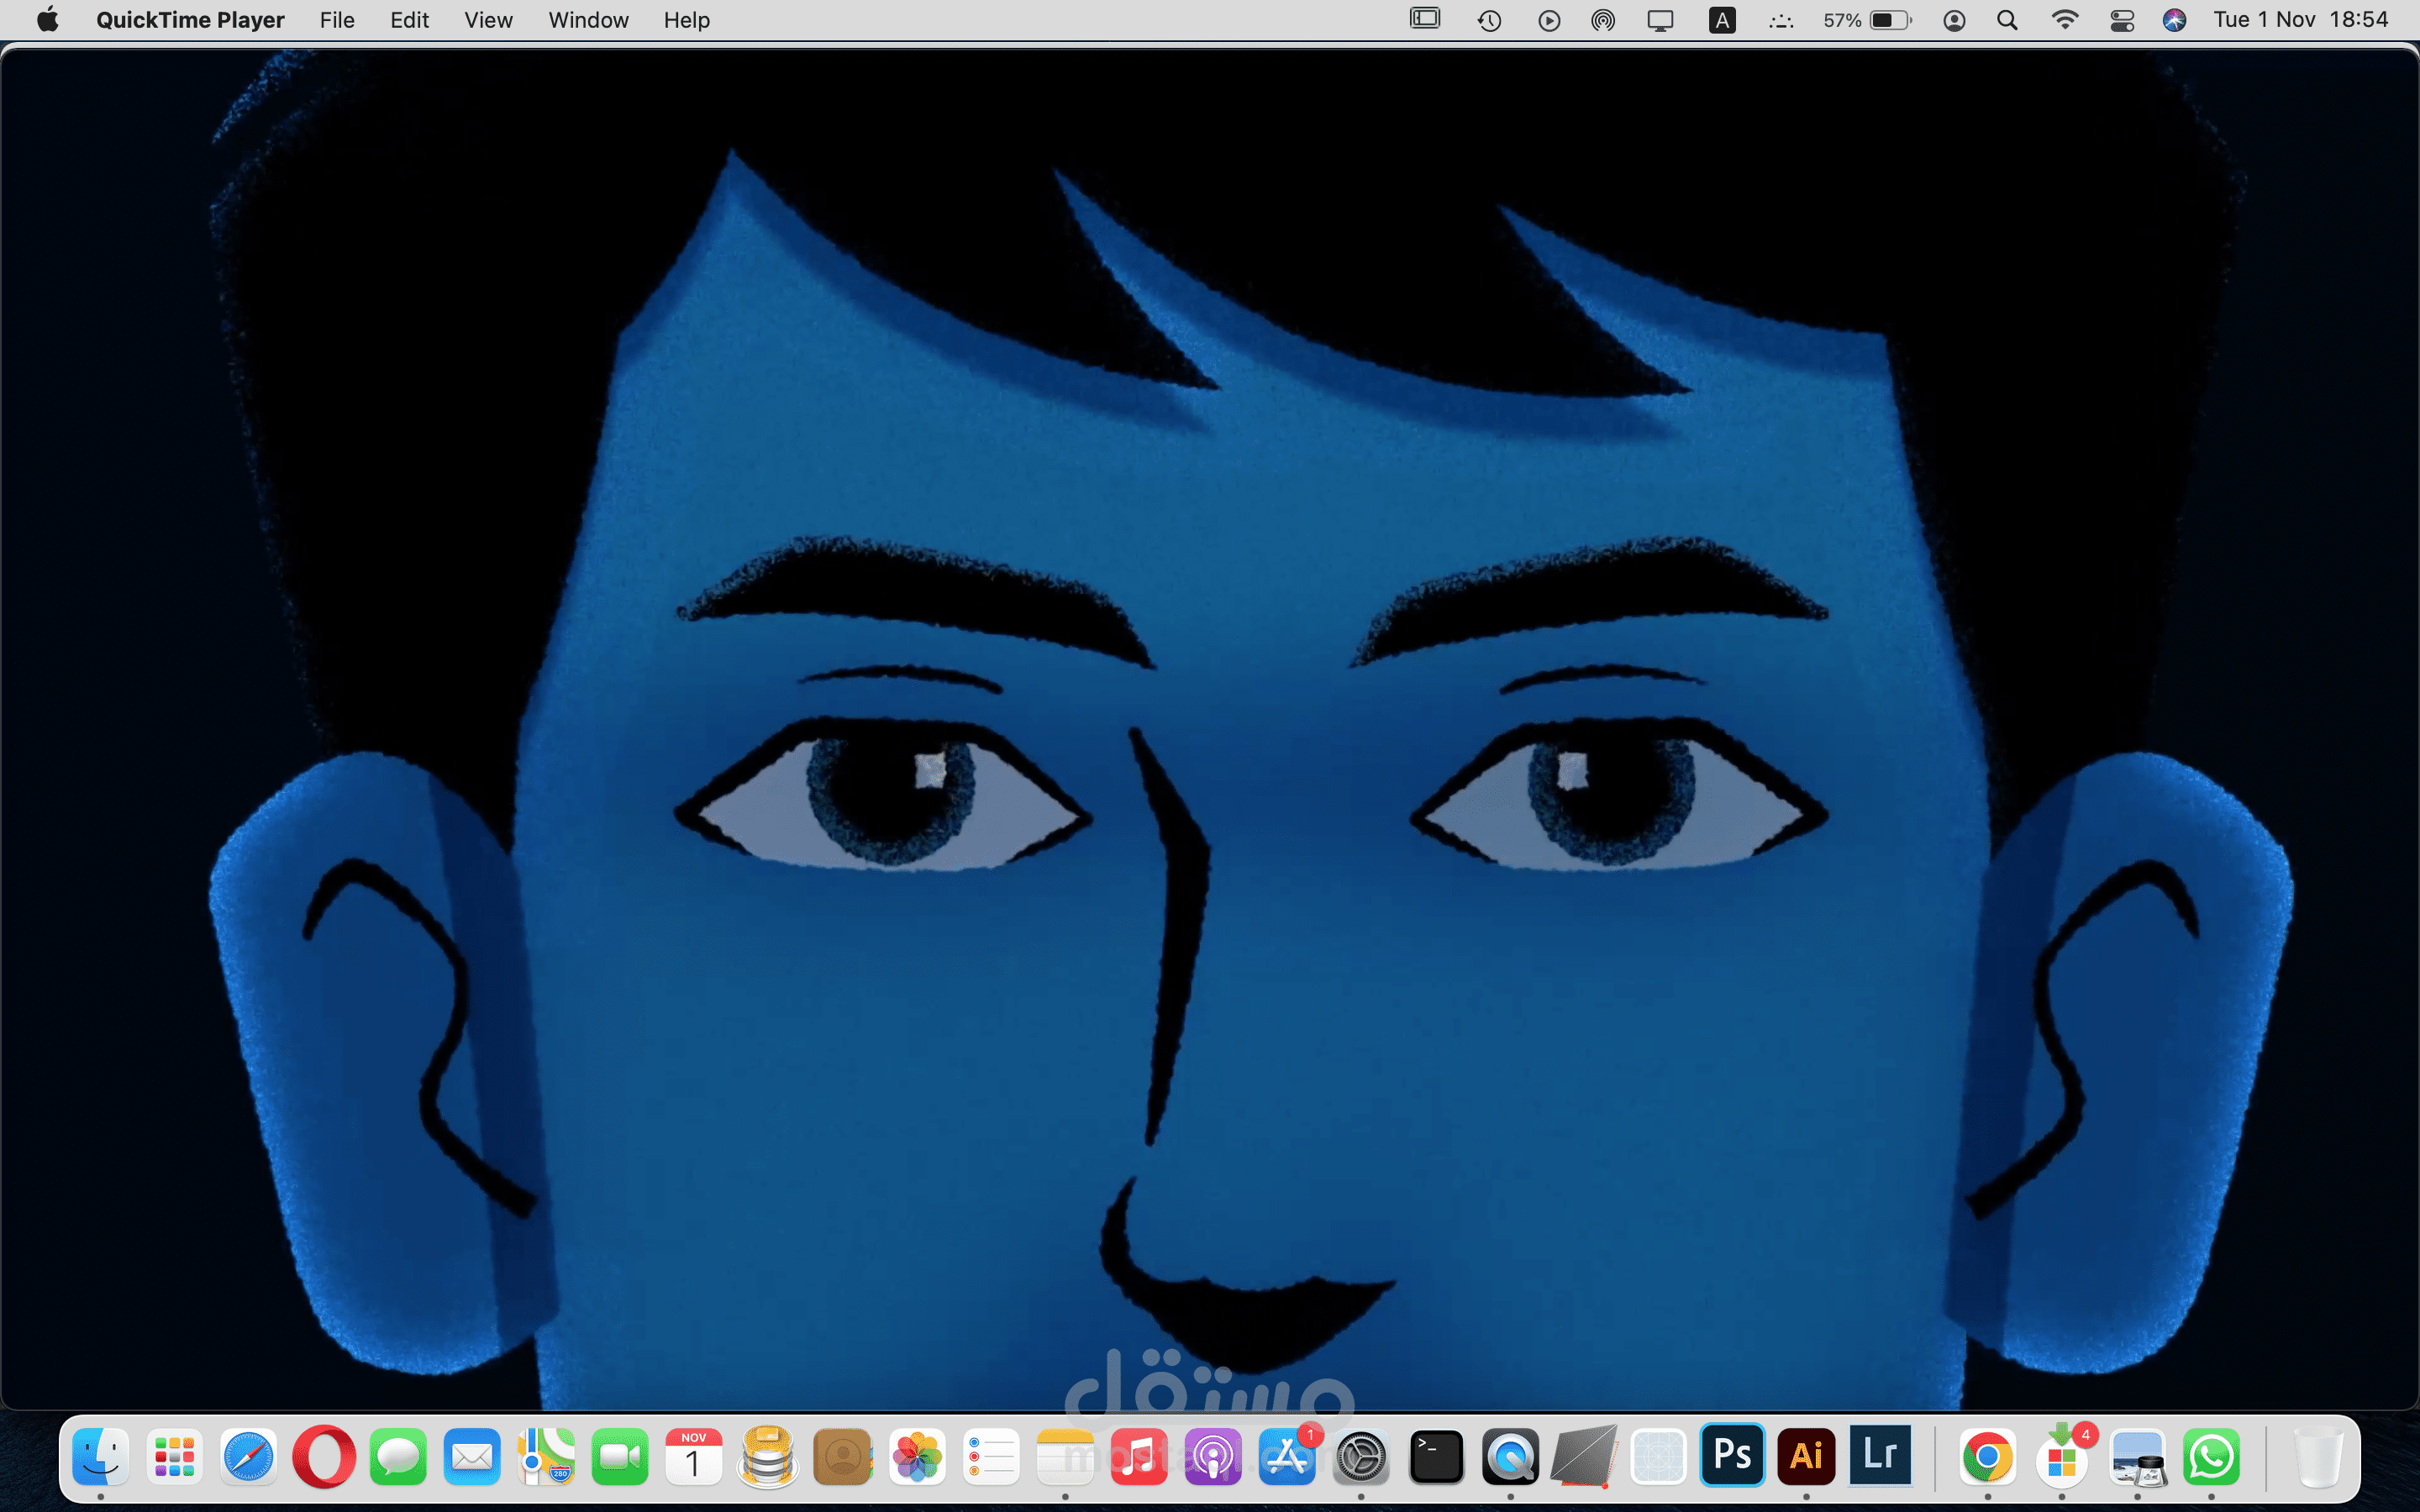Click the battery 57% indicator
The image size is (2420, 1512).
pyautogui.click(x=1867, y=20)
